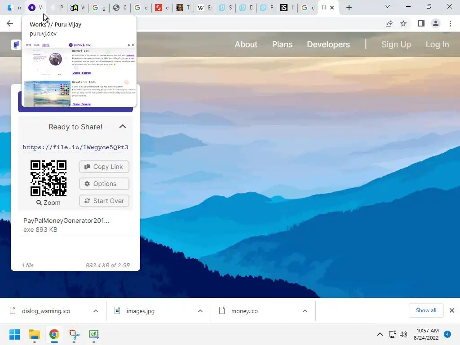Viewport: 460px width, 345px height.
Task: Click Log In in the header
Action: click(x=437, y=44)
